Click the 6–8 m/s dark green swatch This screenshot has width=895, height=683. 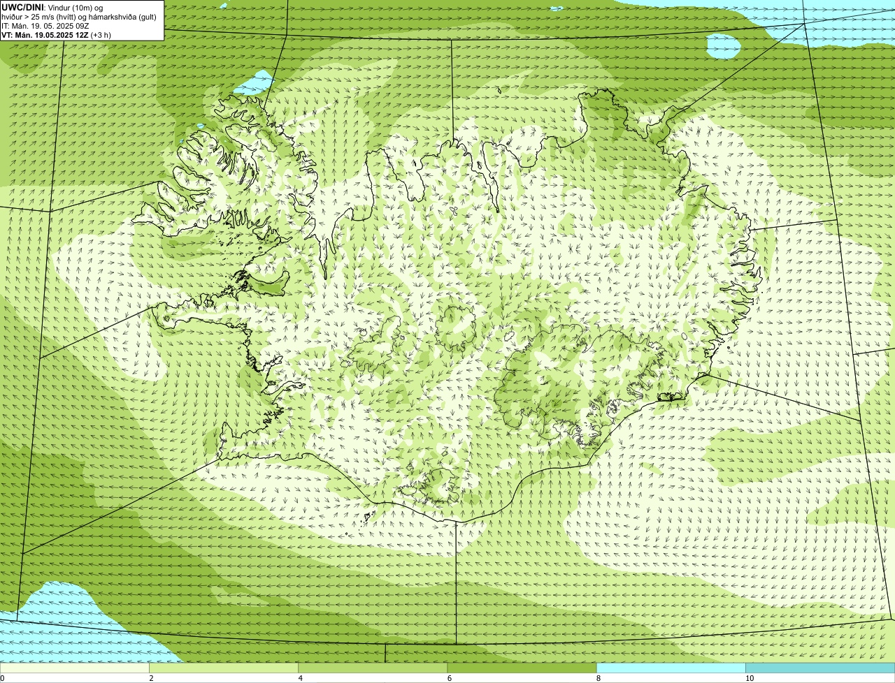click(522, 668)
